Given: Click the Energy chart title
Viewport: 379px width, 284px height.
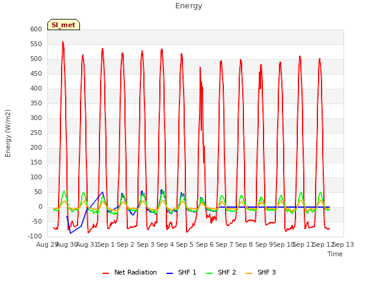Looking at the screenshot, I should tap(189, 6).
